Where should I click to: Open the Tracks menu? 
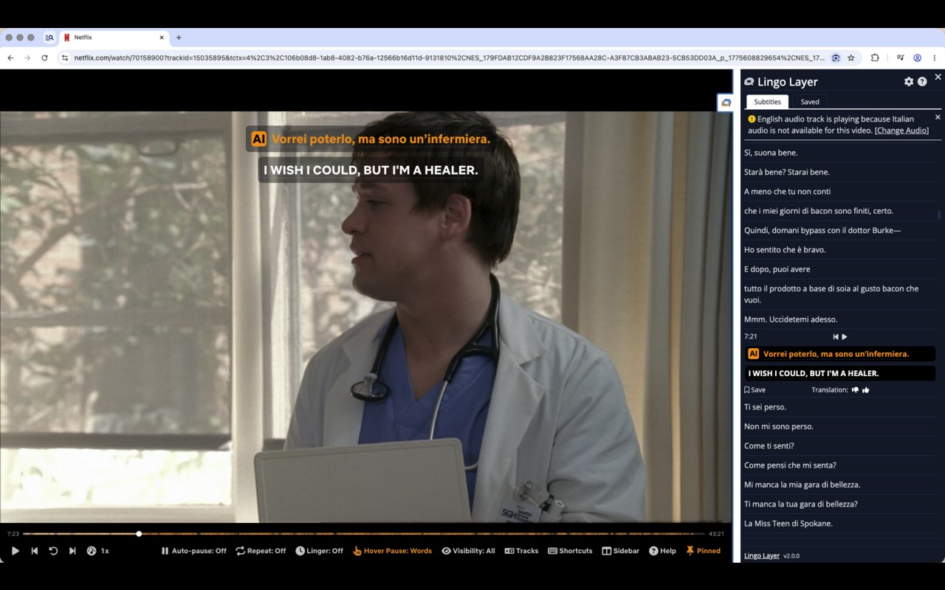[x=521, y=551]
